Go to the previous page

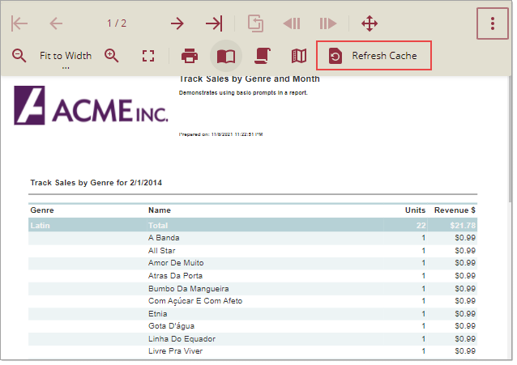pos(56,23)
